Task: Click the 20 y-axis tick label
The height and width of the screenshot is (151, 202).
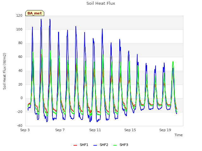Action: (x=20, y=84)
